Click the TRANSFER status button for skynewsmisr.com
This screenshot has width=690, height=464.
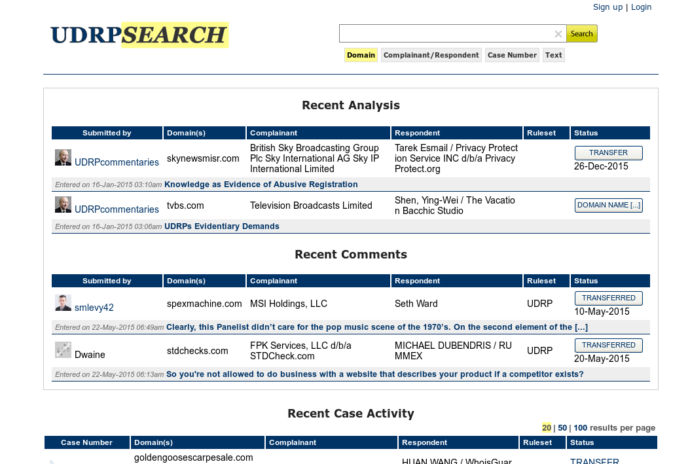(608, 152)
